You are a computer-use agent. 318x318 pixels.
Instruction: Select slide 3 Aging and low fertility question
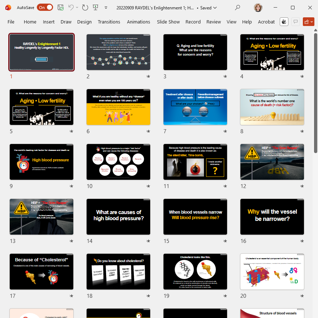pyautogui.click(x=195, y=52)
